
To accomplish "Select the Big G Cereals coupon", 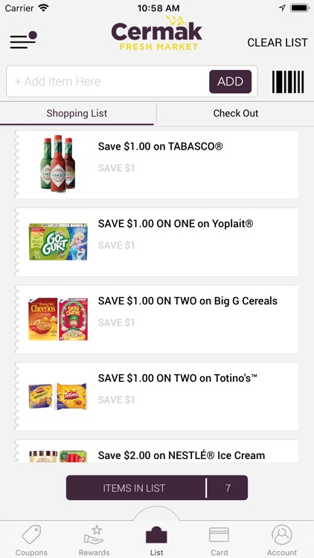I will click(157, 319).
